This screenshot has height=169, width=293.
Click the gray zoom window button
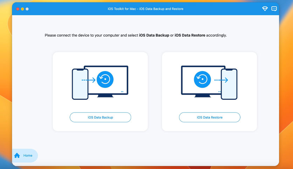click(x=27, y=9)
